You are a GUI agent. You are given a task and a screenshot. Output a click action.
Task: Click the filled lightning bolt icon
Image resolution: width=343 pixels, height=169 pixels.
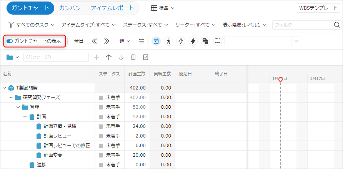coord(193,41)
